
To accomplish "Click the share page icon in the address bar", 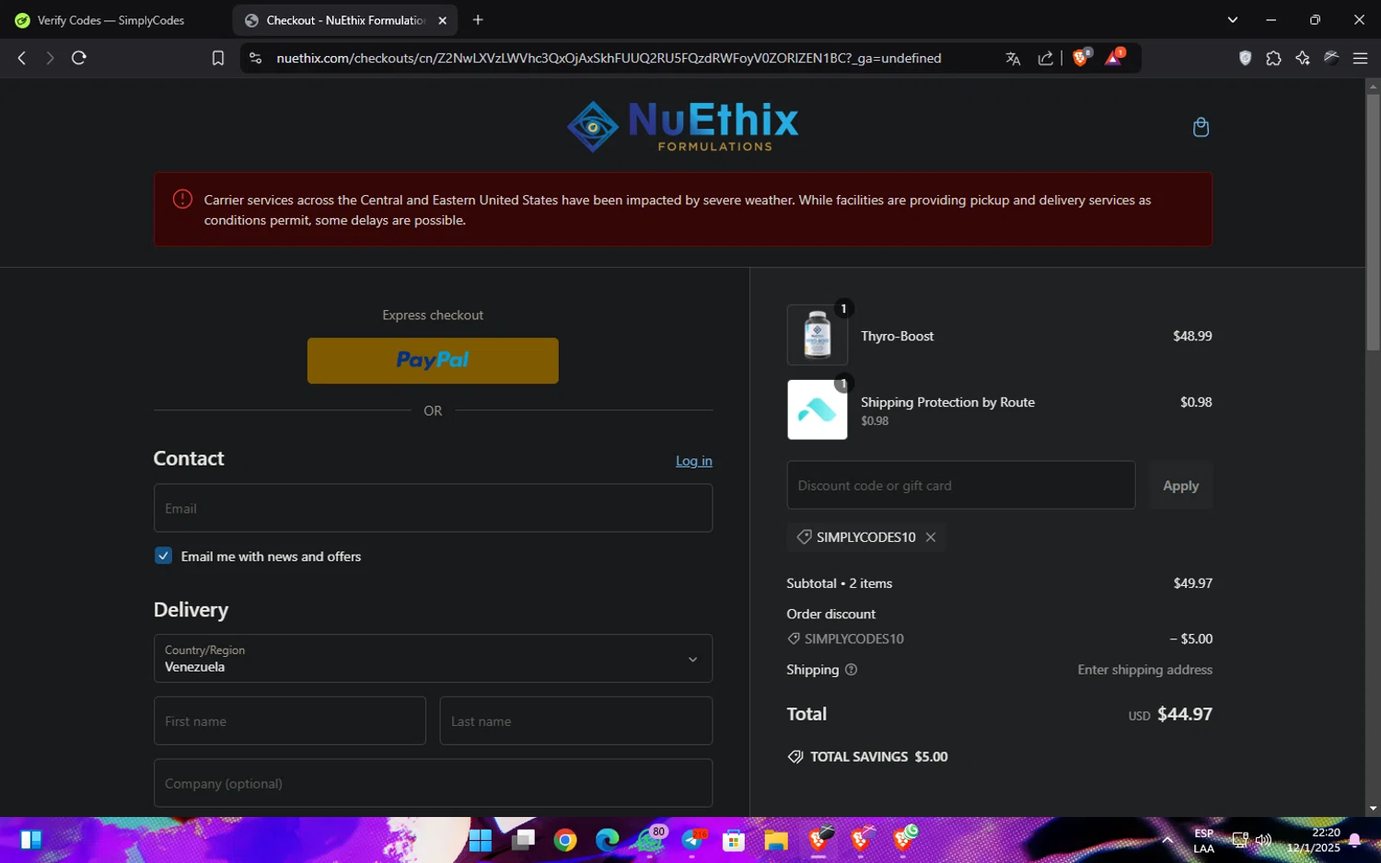I will (x=1045, y=58).
